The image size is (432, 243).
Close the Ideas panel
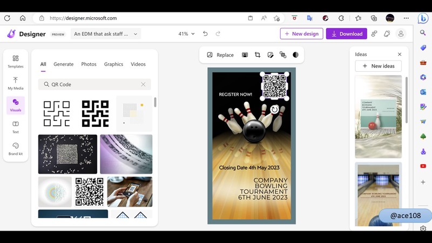[400, 55]
